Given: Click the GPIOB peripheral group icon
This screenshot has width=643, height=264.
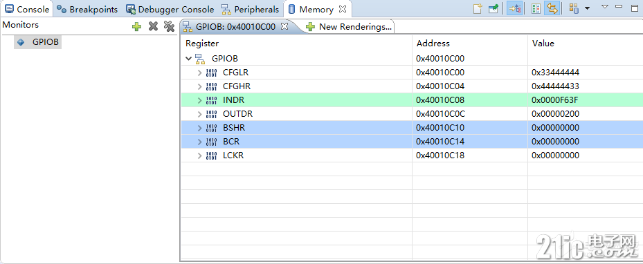Looking at the screenshot, I should click(200, 59).
